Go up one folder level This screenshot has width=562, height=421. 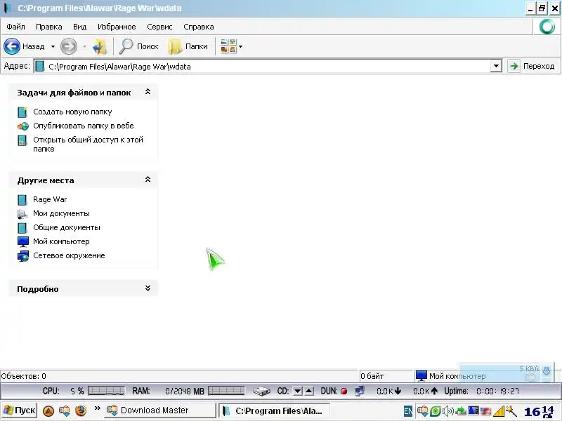pos(100,46)
